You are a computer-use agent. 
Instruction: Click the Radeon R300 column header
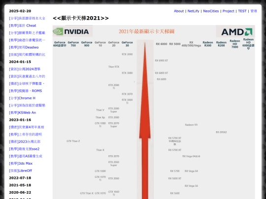[x=208, y=44]
